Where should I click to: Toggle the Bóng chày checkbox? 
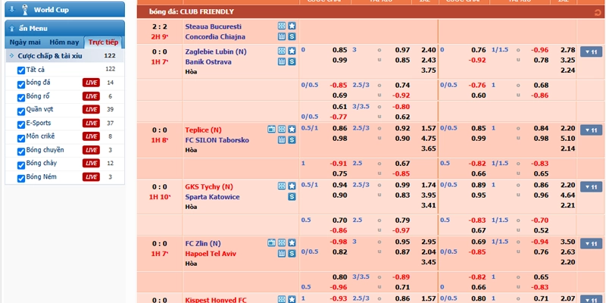coord(21,165)
